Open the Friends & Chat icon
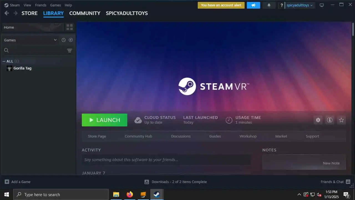 pos(348,182)
